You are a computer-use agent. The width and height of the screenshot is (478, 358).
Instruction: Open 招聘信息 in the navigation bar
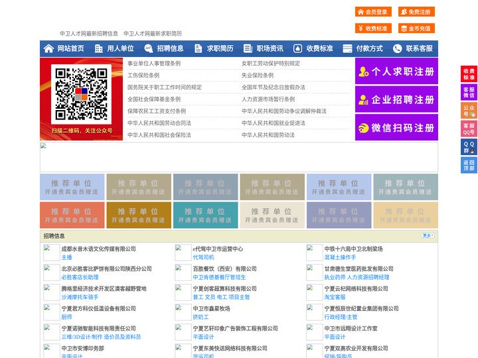[170, 48]
